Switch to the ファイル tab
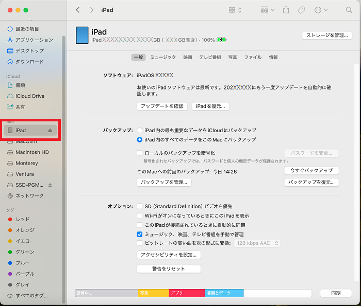This screenshot has width=361, height=306. point(253,57)
